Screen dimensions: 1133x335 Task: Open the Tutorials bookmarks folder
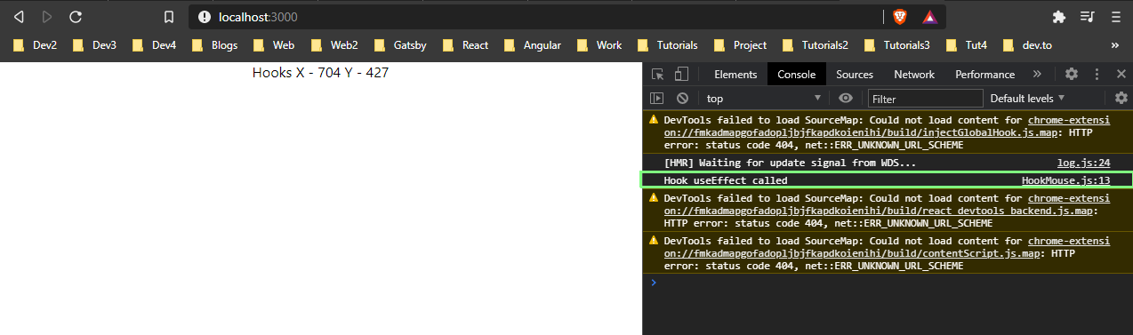[x=667, y=45]
